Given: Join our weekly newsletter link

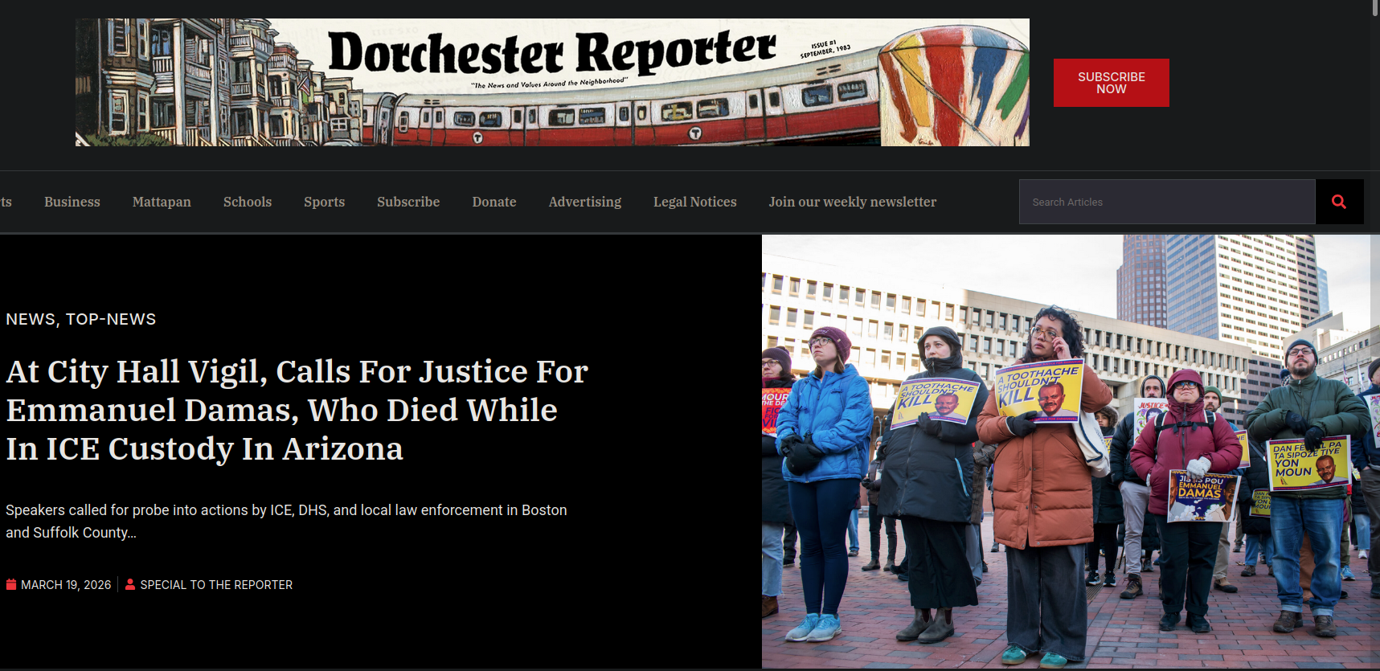Looking at the screenshot, I should [x=853, y=203].
